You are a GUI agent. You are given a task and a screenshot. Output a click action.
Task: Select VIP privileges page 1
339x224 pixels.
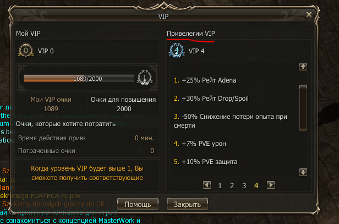(220, 185)
